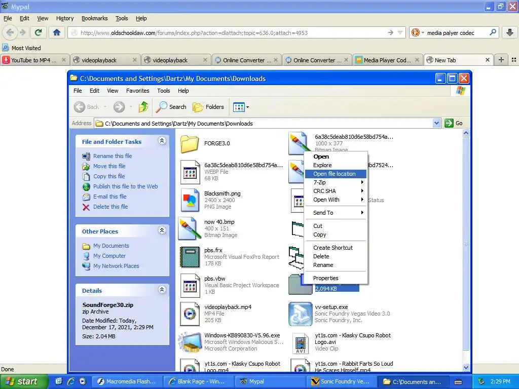Click the Explorer scrollbar down arrow
The image size is (519, 389).
(x=466, y=367)
